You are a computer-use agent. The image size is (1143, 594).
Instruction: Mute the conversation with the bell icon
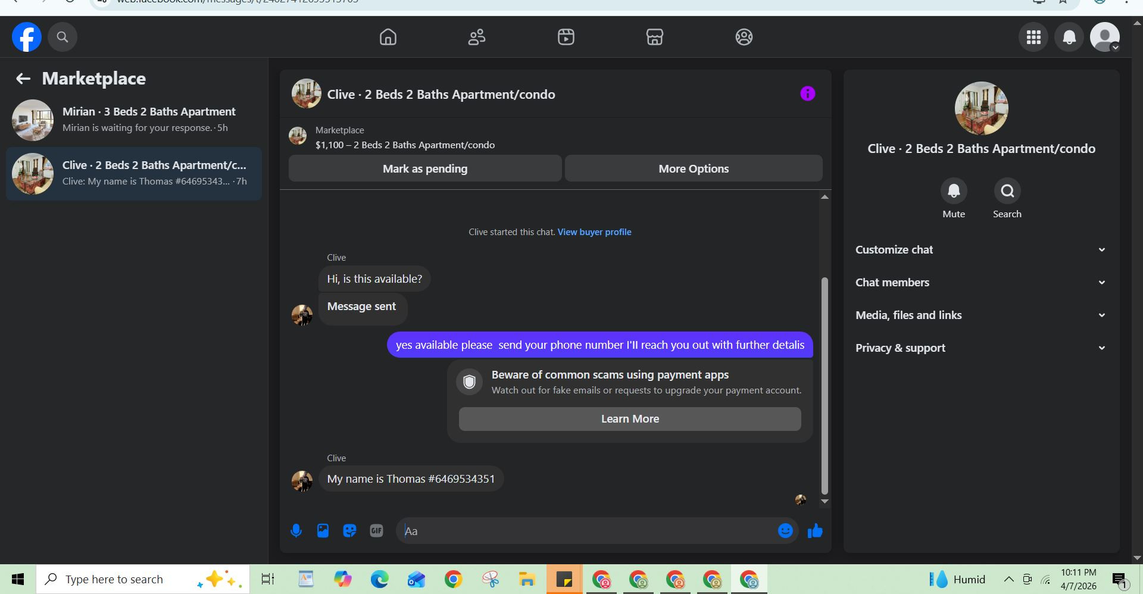[x=954, y=191]
